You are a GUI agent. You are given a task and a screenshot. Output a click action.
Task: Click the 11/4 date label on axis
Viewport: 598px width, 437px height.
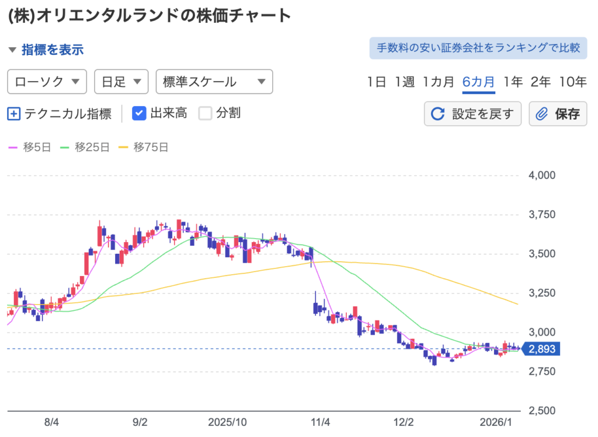(x=320, y=421)
